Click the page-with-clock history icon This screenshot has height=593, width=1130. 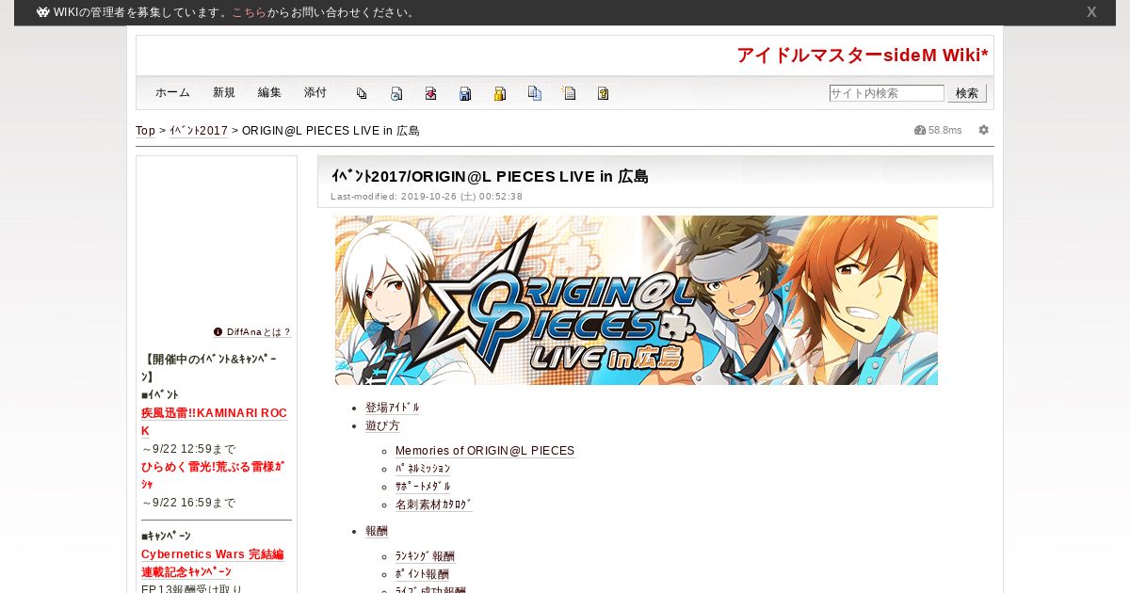(x=396, y=93)
